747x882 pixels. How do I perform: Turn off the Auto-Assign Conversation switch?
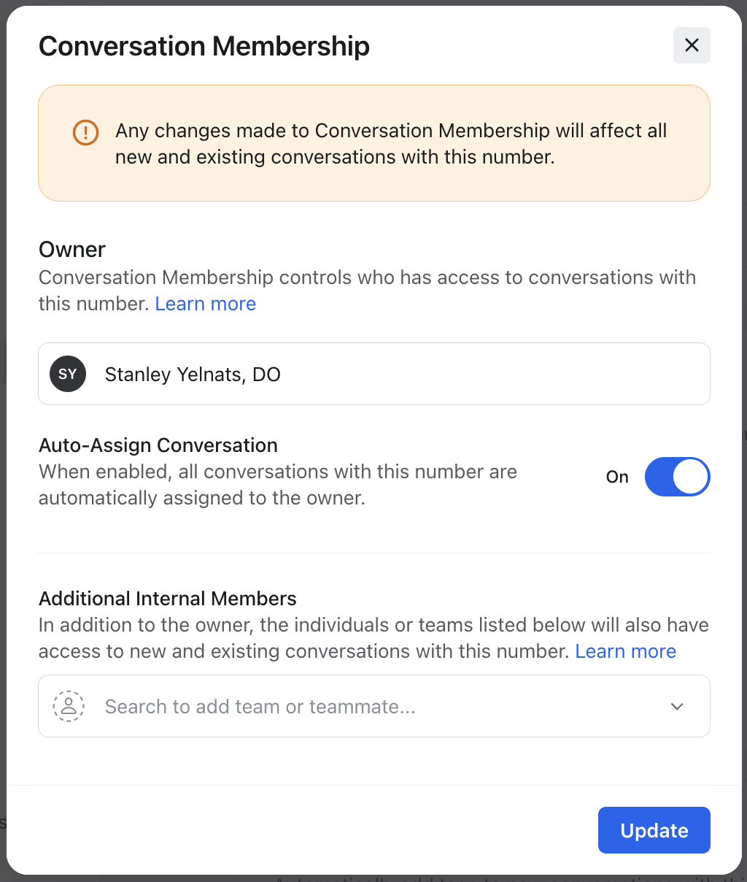click(677, 477)
